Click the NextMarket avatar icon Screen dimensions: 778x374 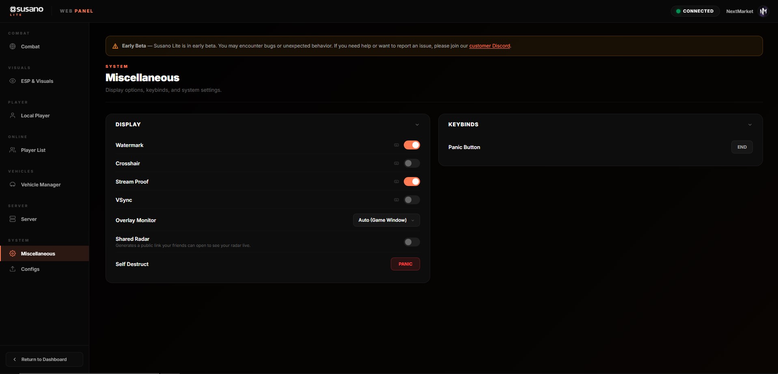763,11
